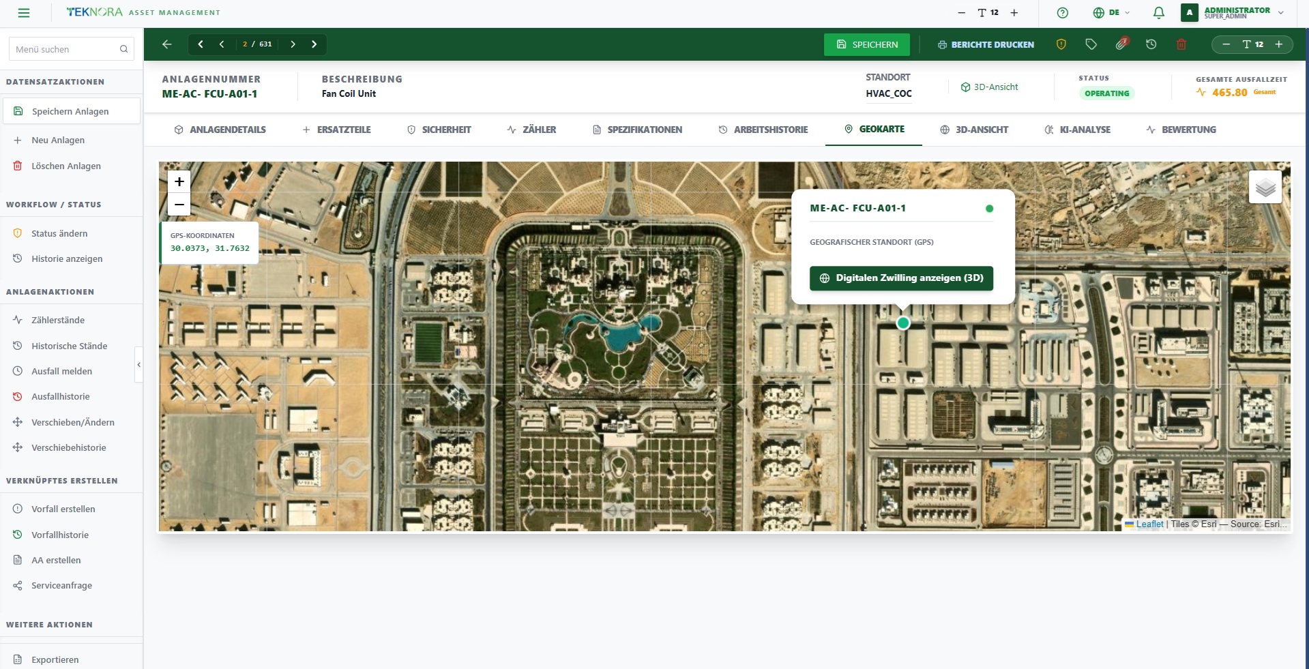This screenshot has height=669, width=1309.
Task: Increase text size in green toolbar
Action: 1279,44
